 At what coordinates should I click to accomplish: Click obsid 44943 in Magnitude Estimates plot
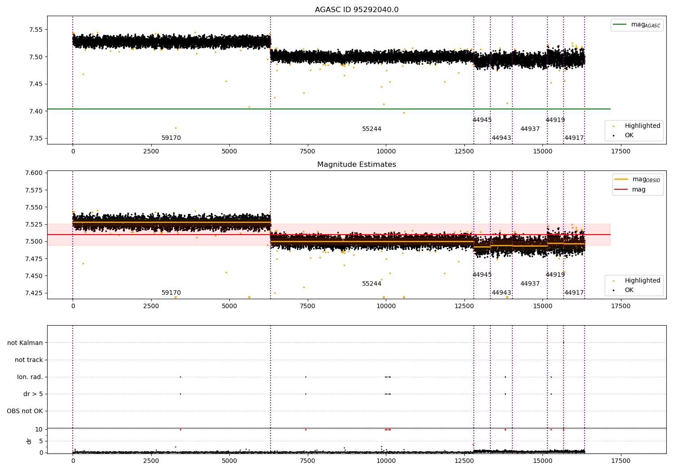[502, 292]
